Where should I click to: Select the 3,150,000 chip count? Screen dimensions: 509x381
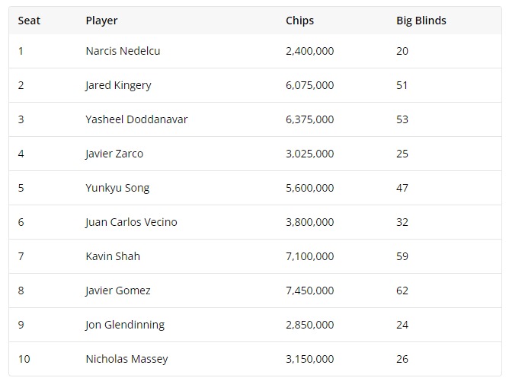[309, 359]
